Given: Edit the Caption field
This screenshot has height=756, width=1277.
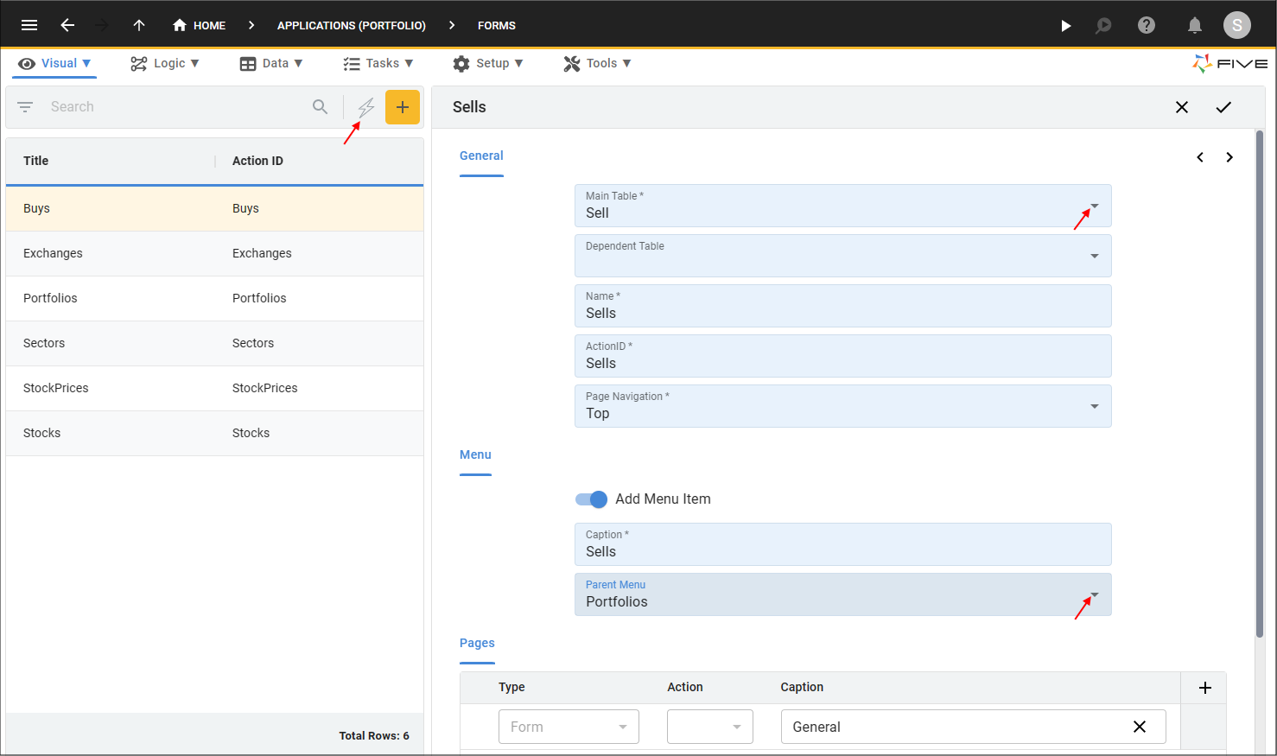Looking at the screenshot, I should pos(842,544).
